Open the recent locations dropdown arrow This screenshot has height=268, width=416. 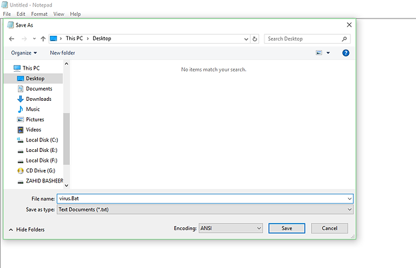pos(35,38)
